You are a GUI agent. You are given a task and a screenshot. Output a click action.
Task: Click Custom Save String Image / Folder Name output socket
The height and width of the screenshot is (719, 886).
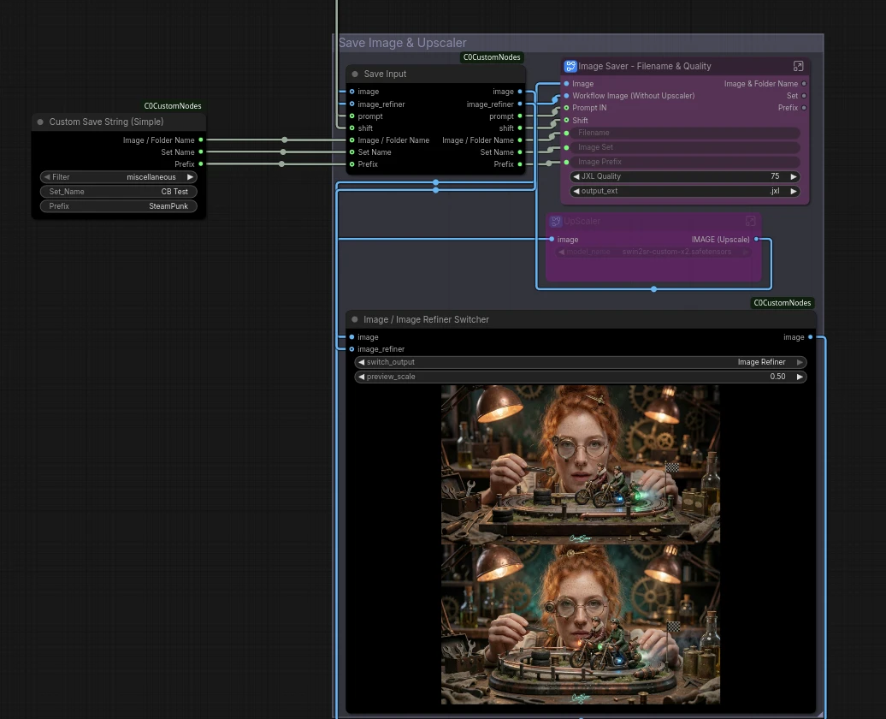coord(201,140)
